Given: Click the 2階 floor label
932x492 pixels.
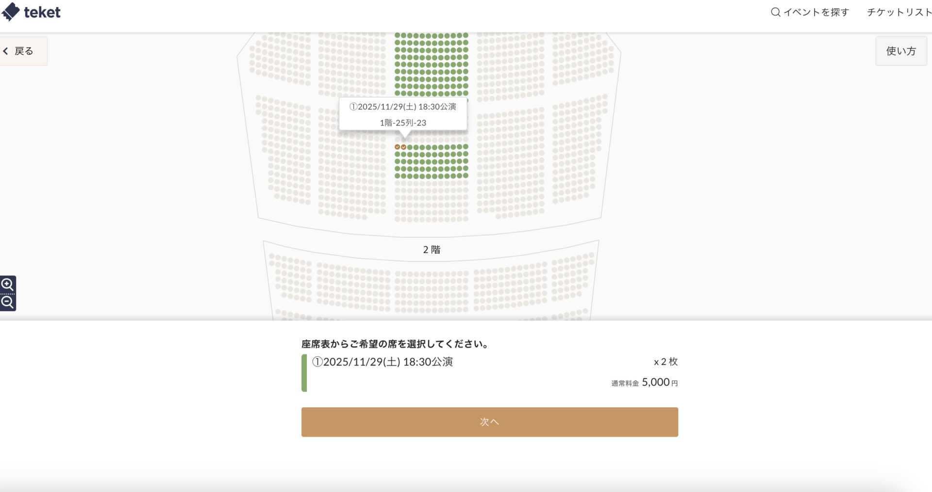Looking at the screenshot, I should click(431, 250).
